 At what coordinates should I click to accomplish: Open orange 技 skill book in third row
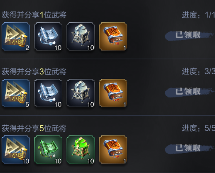[113, 150]
